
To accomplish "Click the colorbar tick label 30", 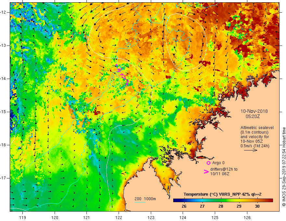I will 257,206.
